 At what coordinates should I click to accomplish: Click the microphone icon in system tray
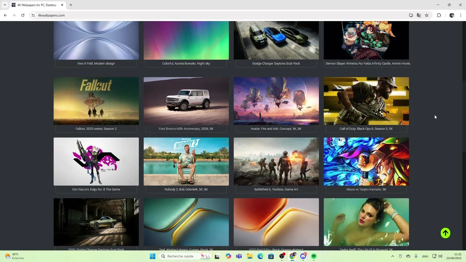pos(416,256)
